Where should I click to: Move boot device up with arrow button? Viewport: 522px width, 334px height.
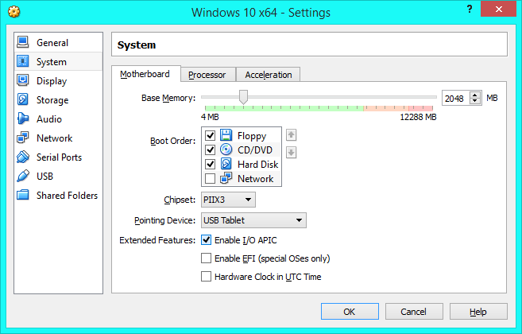click(x=292, y=135)
